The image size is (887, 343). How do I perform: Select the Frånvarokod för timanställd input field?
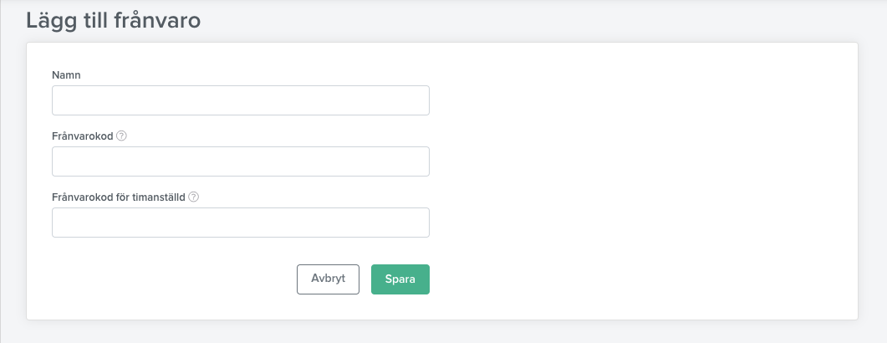pyautogui.click(x=241, y=223)
